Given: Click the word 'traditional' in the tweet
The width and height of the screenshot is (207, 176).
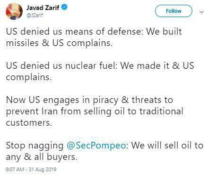Looking at the screenshot, I should click(x=161, y=111).
